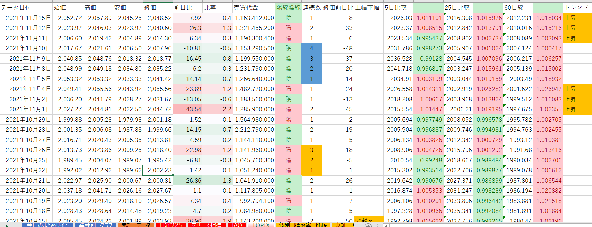592x227 pixels.
Task: Open the 今日のまとめサイト sheet tab
Action: pyautogui.click(x=48, y=225)
